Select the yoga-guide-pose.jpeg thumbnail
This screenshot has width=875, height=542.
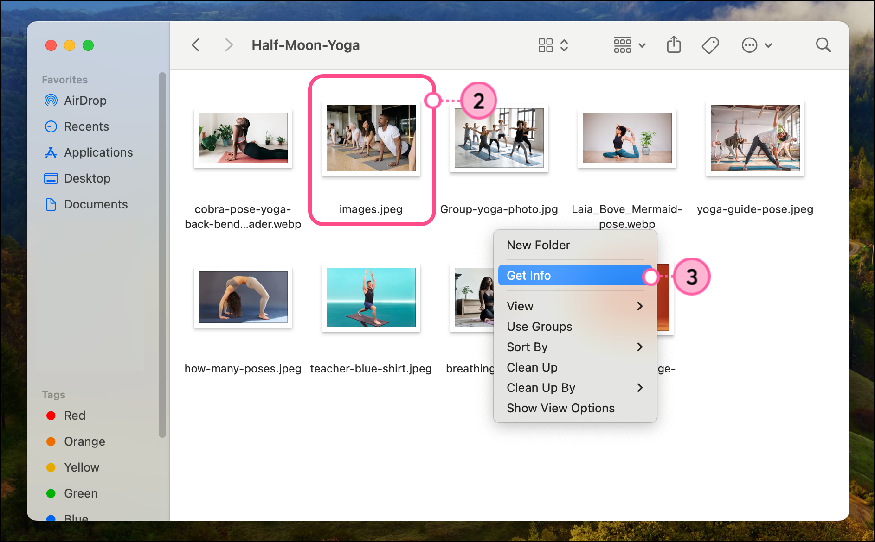[755, 138]
